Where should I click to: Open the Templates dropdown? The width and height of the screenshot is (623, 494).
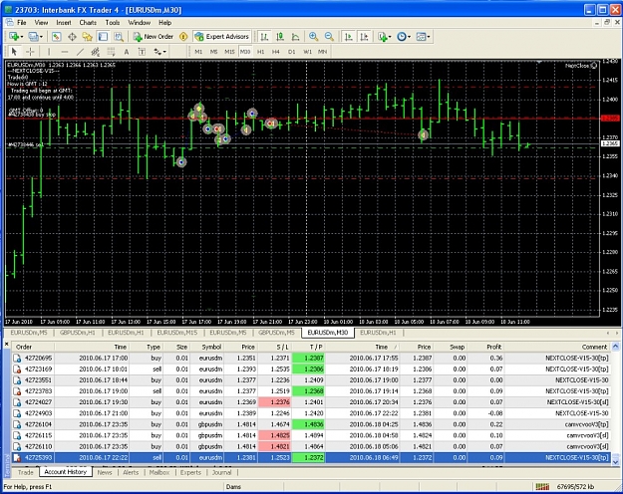[423, 37]
